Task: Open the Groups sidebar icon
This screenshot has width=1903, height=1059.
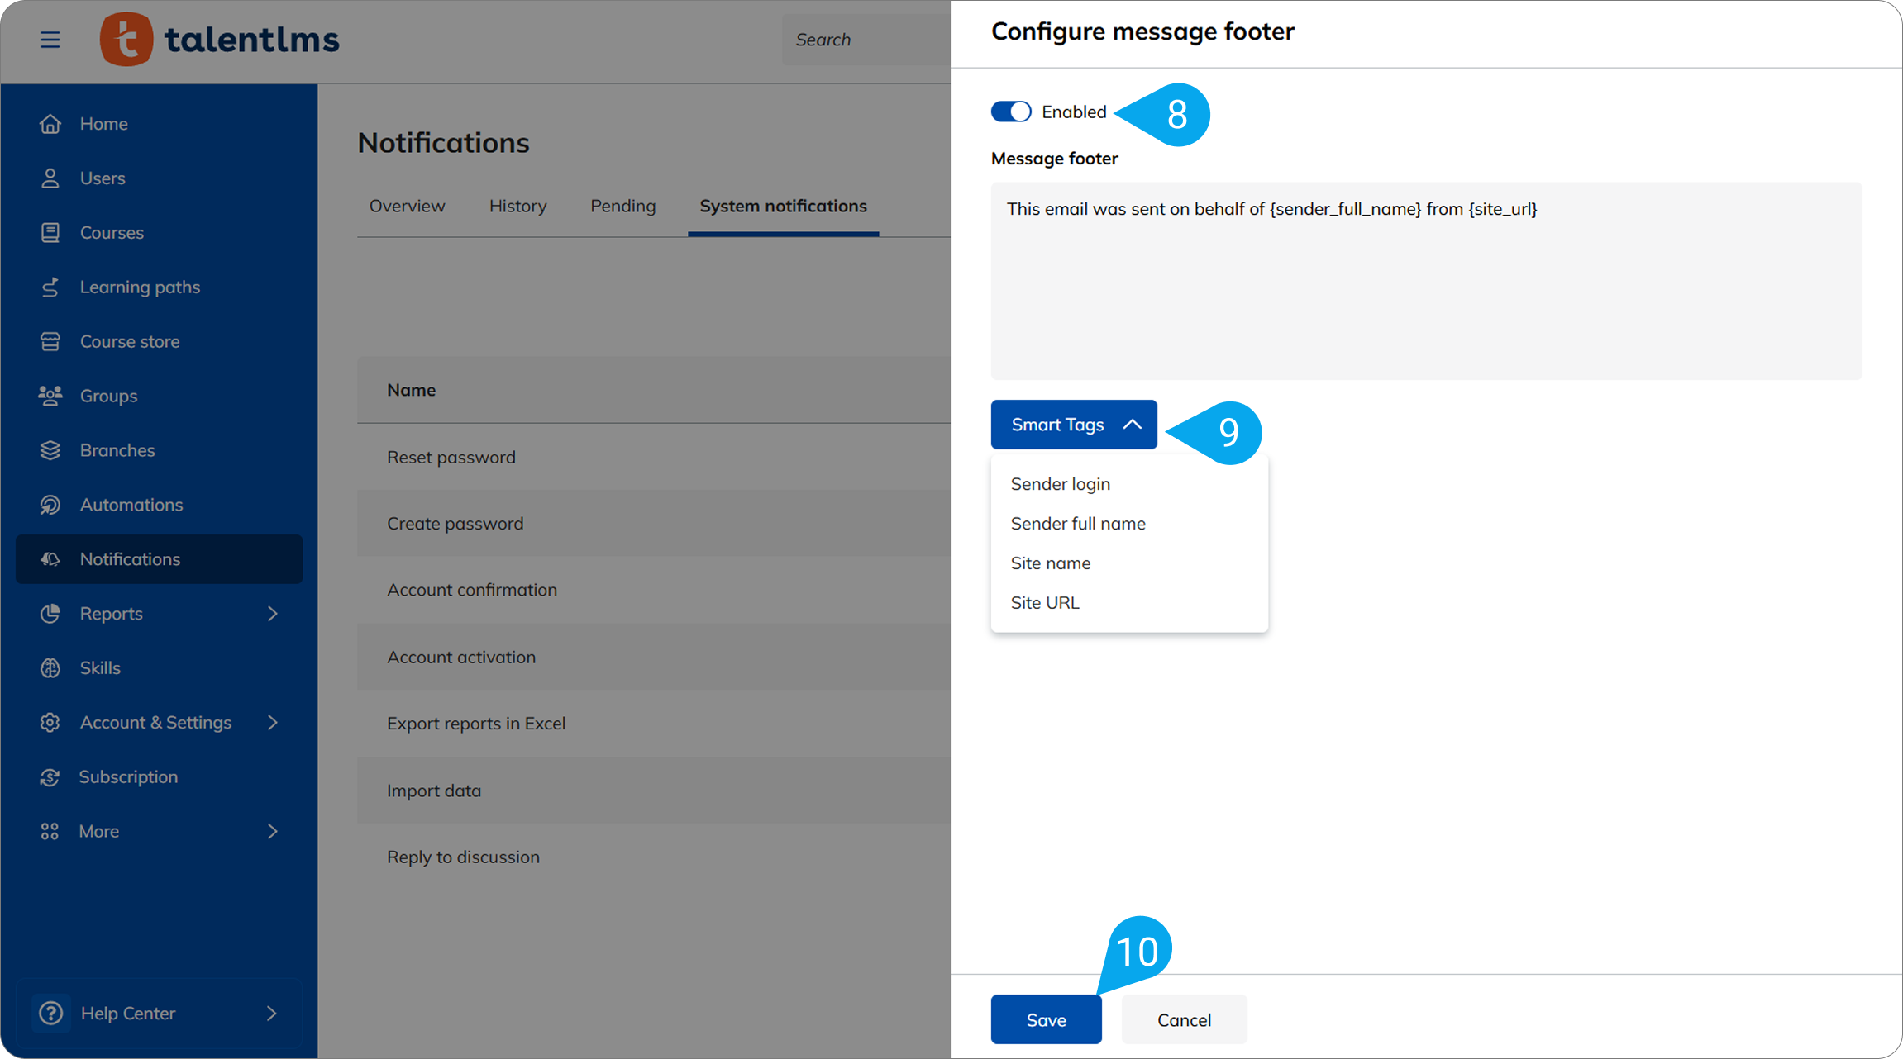Action: click(50, 396)
